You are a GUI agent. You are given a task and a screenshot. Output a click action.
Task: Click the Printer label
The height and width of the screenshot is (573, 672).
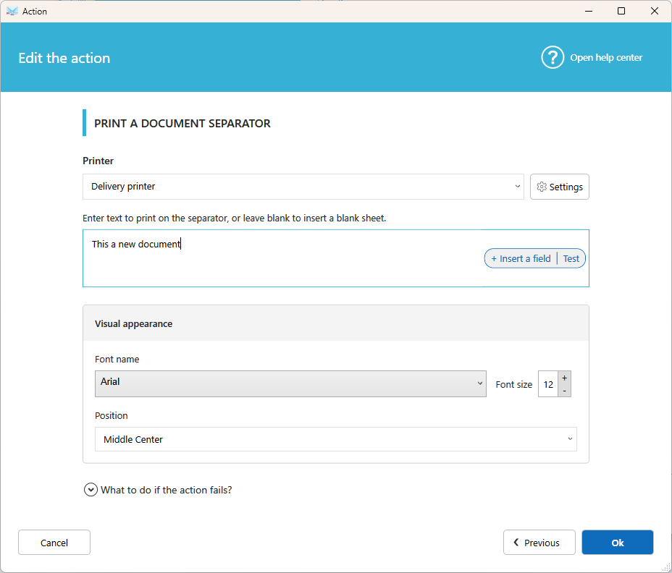pyautogui.click(x=98, y=161)
